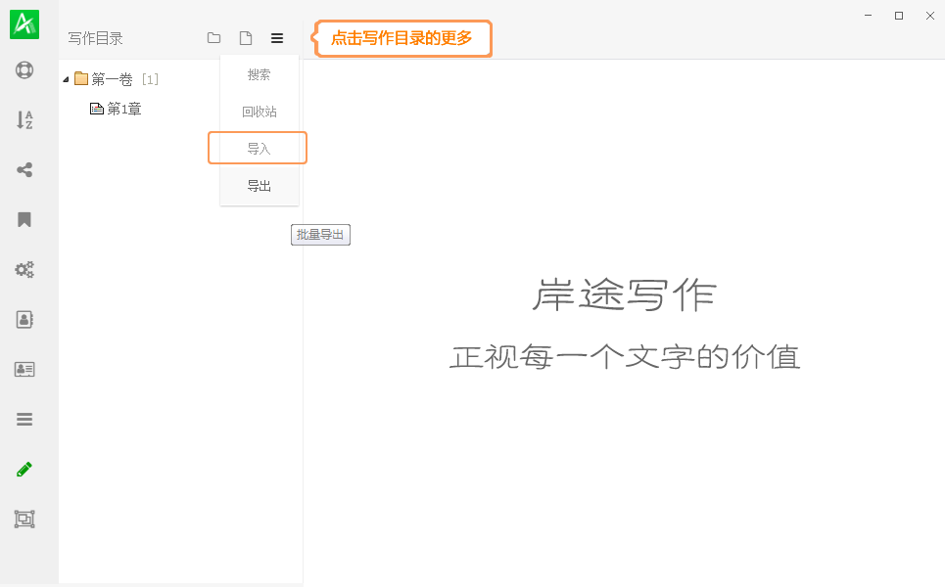Open the ID card icon in sidebar
This screenshot has width=945, height=587.
(x=24, y=369)
